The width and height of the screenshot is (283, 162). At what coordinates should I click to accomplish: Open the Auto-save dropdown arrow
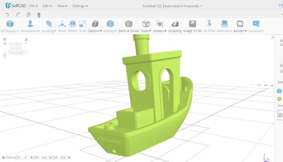coord(201,6)
